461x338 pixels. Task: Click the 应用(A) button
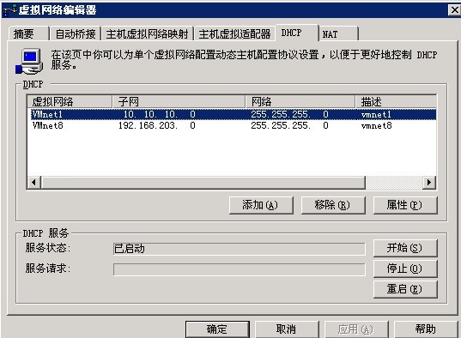[x=356, y=329]
